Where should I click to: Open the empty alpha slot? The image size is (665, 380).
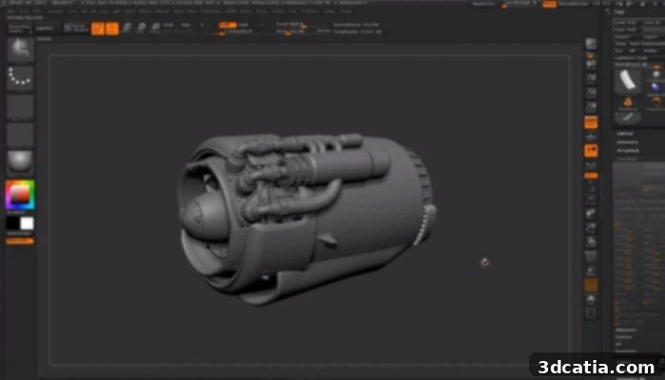(x=20, y=106)
